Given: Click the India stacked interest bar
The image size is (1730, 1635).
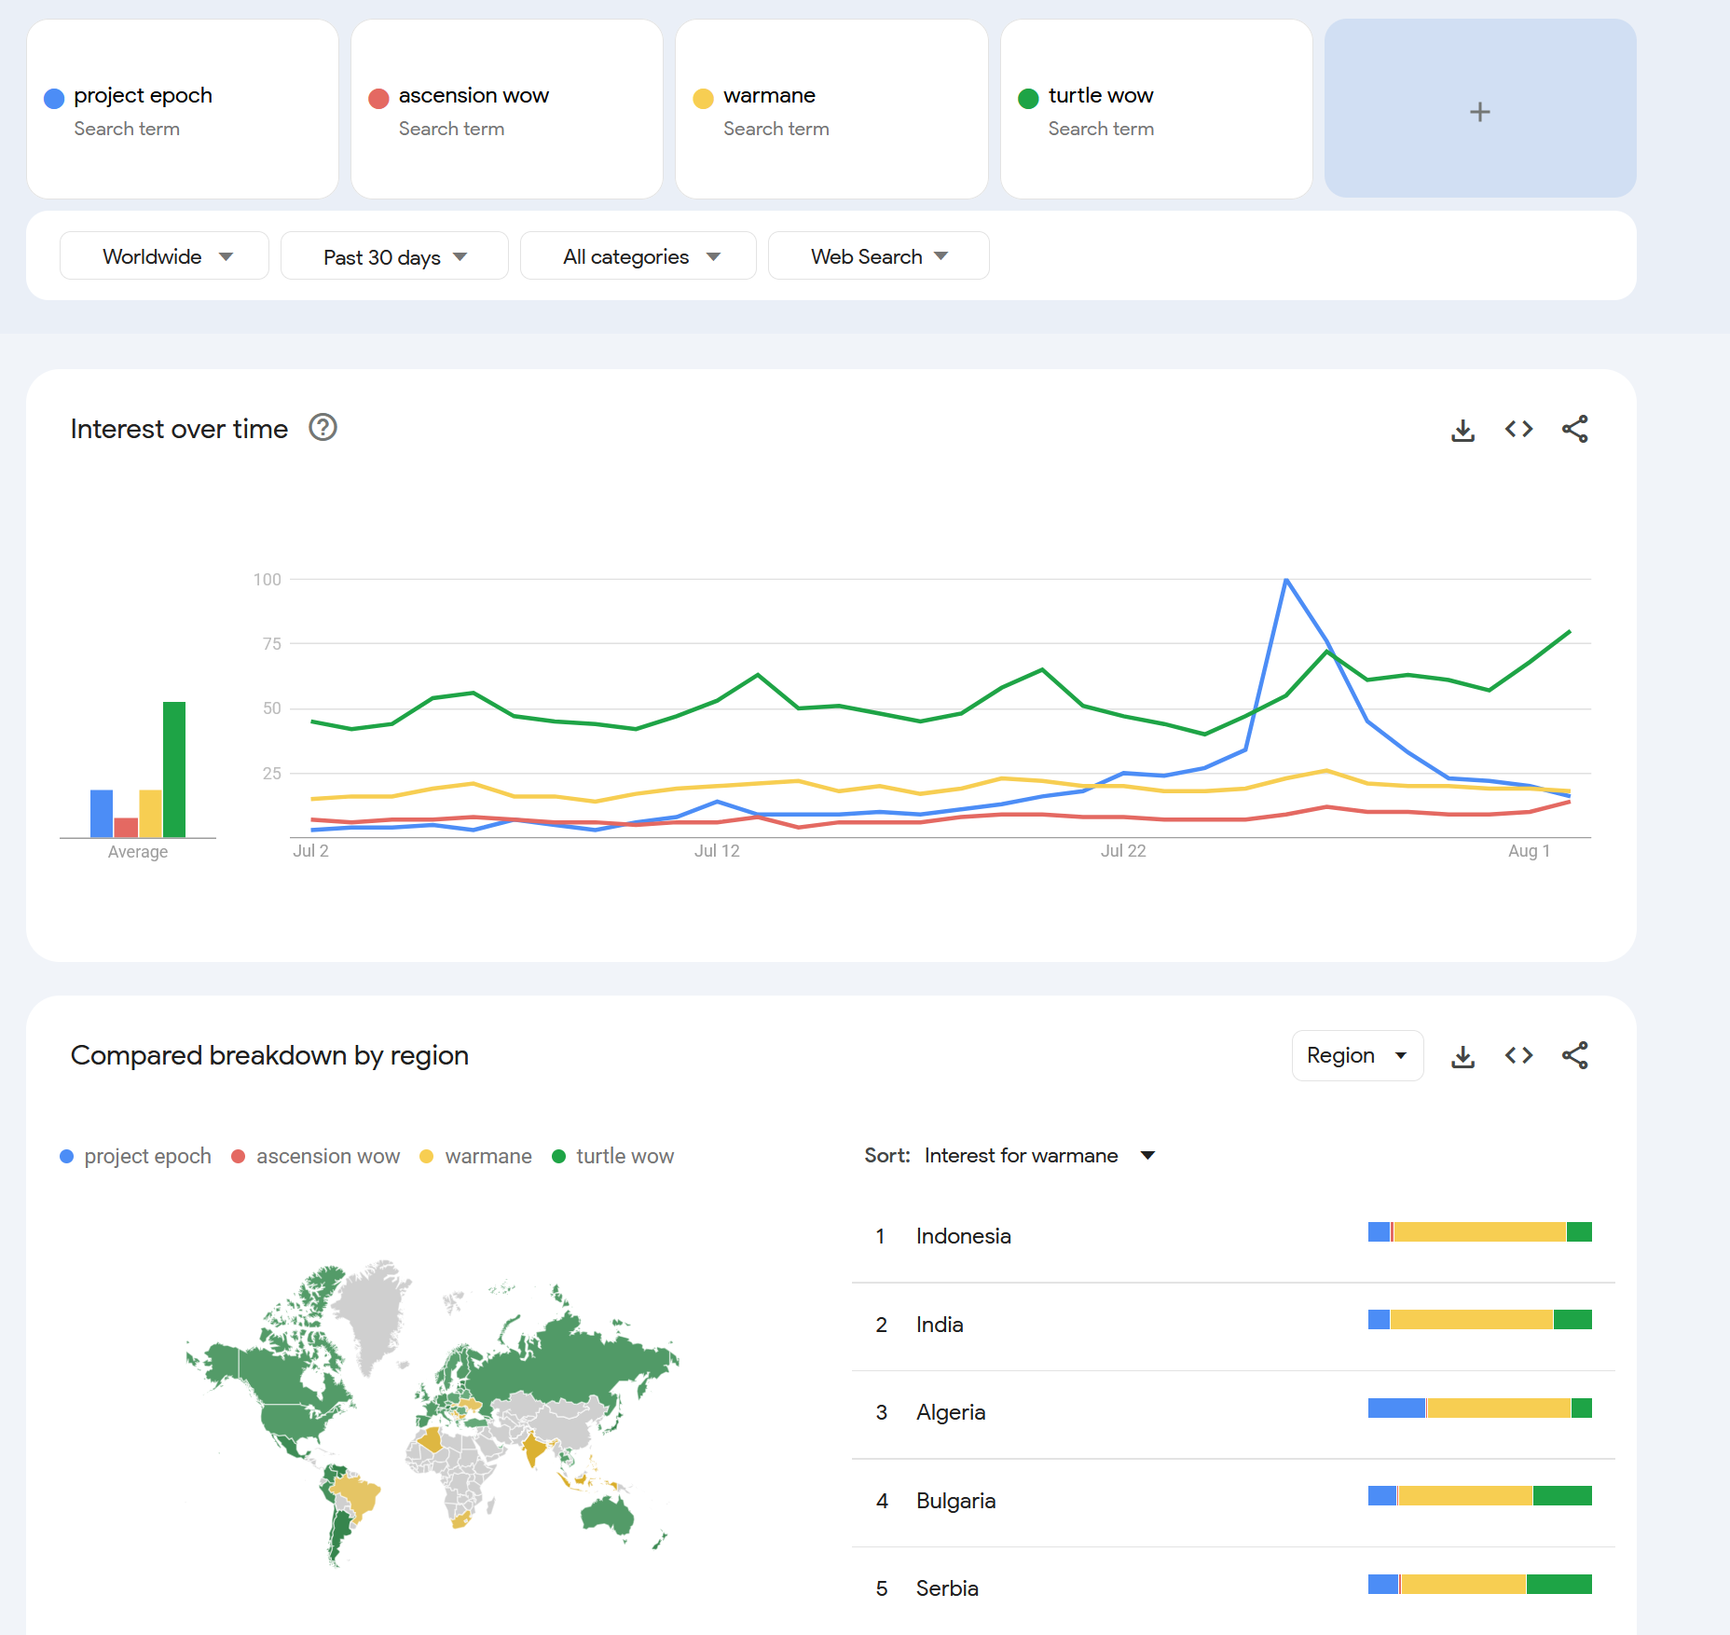Looking at the screenshot, I should [1480, 1319].
